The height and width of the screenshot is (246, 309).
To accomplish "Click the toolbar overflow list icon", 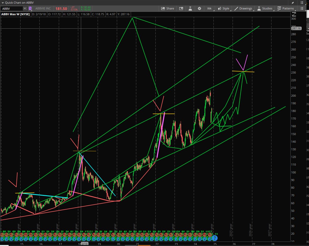I will [302, 8].
